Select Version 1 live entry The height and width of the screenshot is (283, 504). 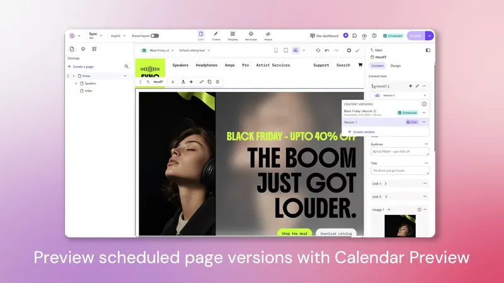[386, 122]
